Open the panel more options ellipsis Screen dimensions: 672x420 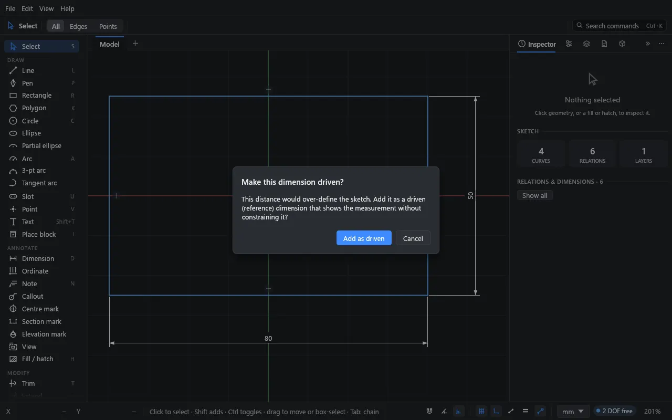click(x=661, y=44)
